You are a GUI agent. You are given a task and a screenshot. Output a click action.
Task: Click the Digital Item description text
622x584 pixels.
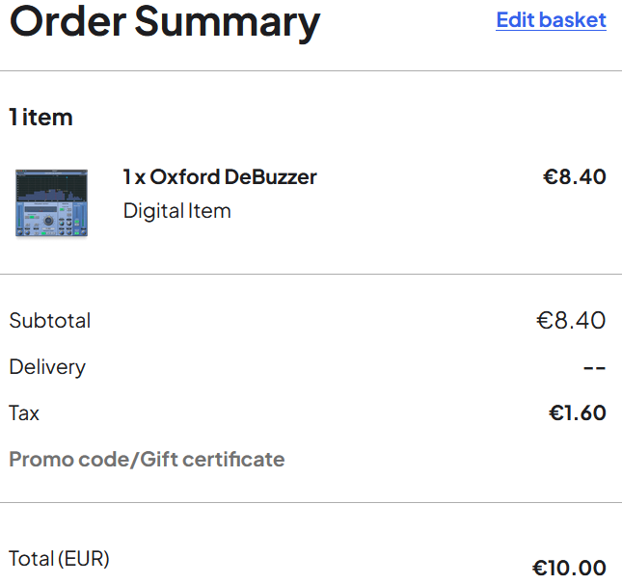coord(176,210)
